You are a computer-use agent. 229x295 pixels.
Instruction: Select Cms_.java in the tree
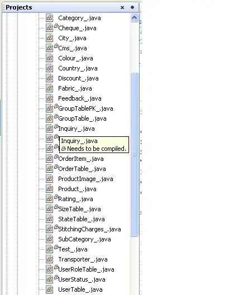[73, 48]
